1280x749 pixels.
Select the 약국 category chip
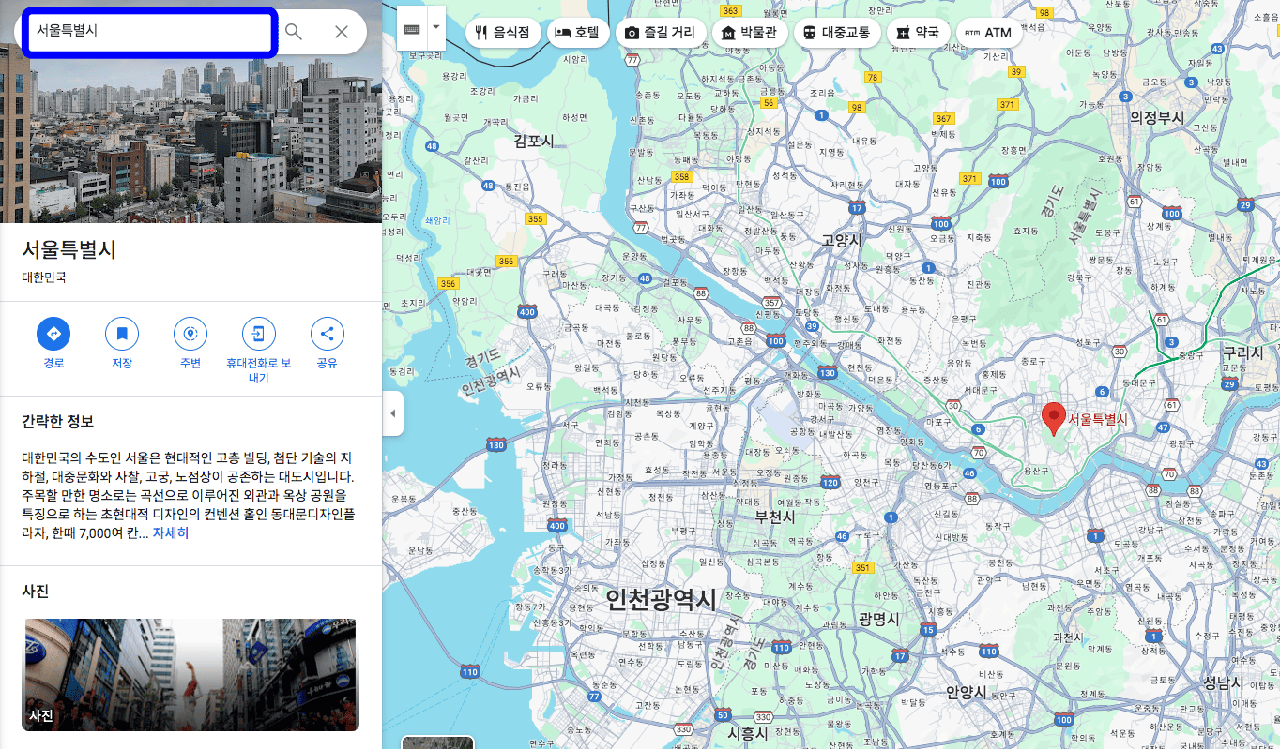tap(917, 32)
